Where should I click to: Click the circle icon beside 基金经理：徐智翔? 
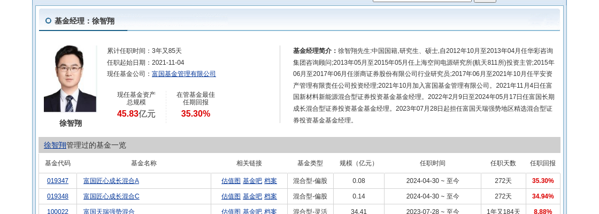pyautogui.click(x=48, y=21)
